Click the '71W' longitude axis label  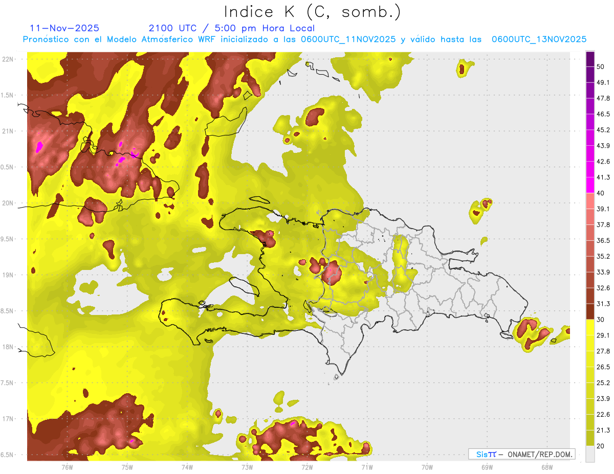pos(367,467)
